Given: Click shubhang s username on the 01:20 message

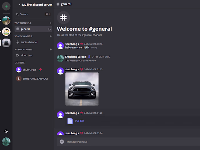Looking at the screenshot, I should coord(72,113).
